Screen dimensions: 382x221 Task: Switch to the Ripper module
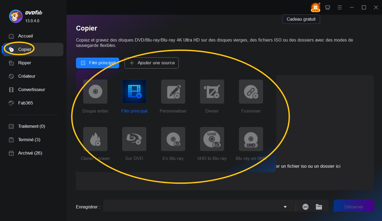pos(24,63)
